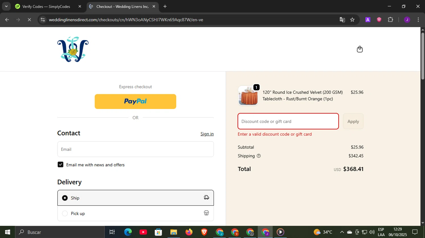Close the Checkout - Wedding Linens tab
Image resolution: width=425 pixels, height=238 pixels.
154,6
